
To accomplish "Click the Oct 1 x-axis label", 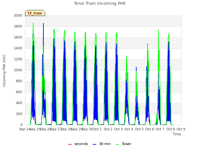I will (x=97, y=129).
